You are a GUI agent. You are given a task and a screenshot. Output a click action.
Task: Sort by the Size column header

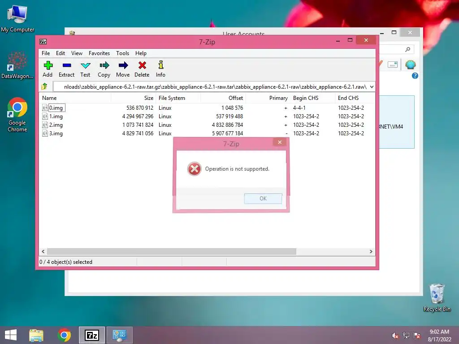[134, 98]
